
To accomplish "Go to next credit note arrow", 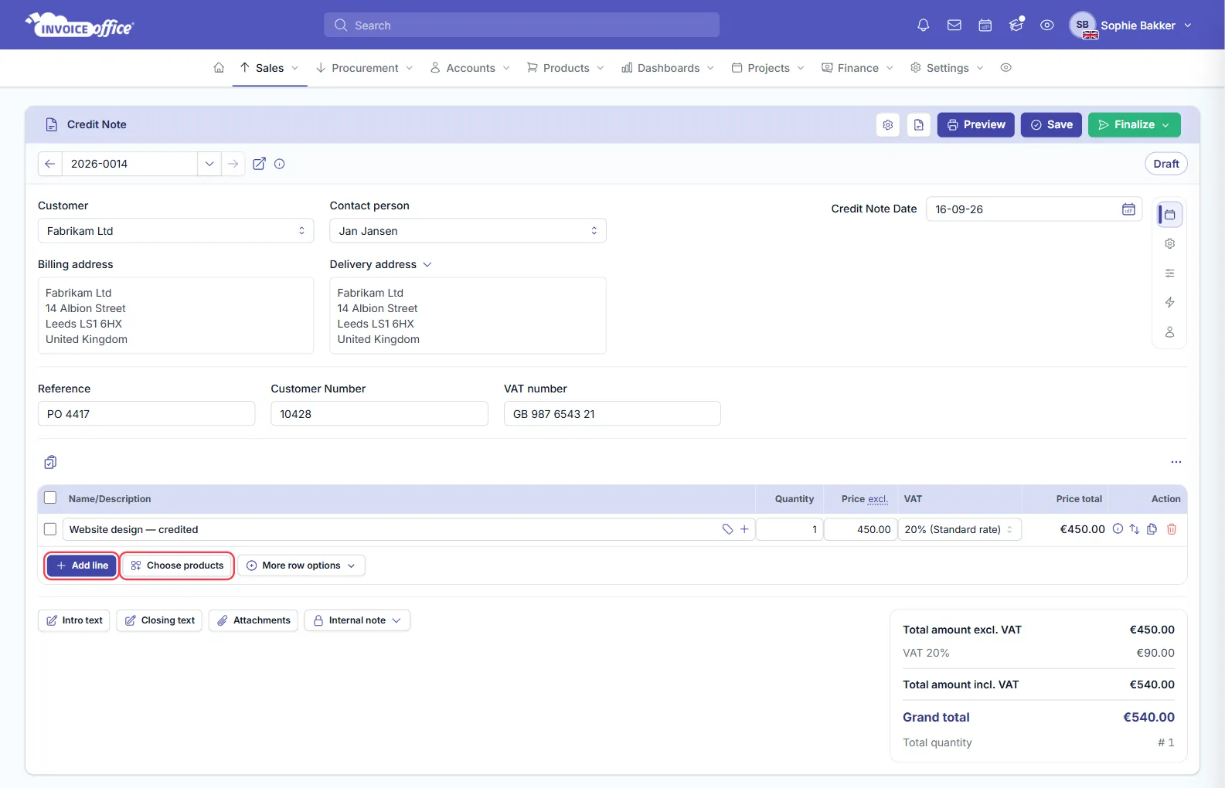I will 233,164.
